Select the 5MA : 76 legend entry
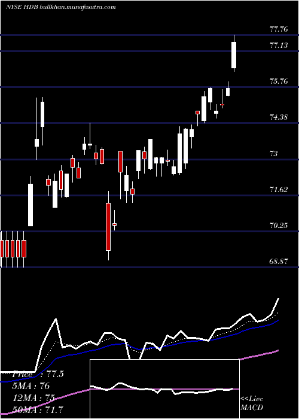The height and width of the screenshot is (419, 299). 31,386
